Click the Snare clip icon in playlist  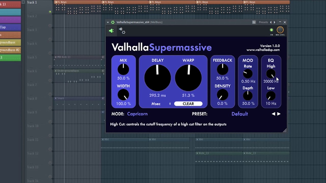pos(56,98)
